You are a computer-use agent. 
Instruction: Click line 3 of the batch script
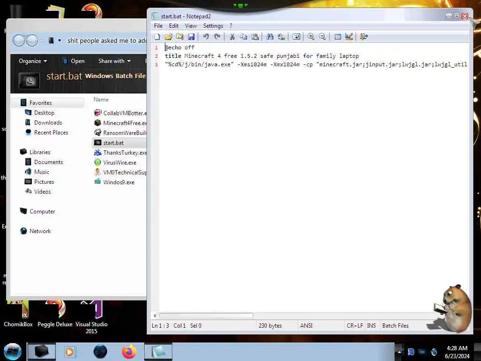(x=316, y=64)
